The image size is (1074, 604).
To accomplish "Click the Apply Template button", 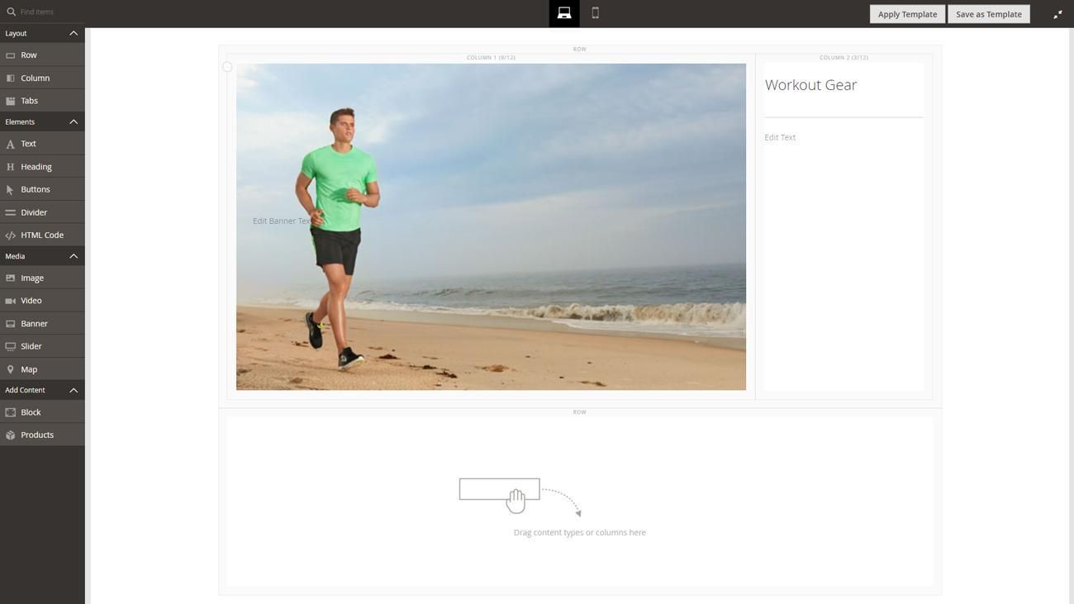I will coord(907,13).
